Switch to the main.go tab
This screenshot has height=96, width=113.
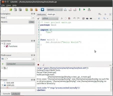(x=51, y=14)
